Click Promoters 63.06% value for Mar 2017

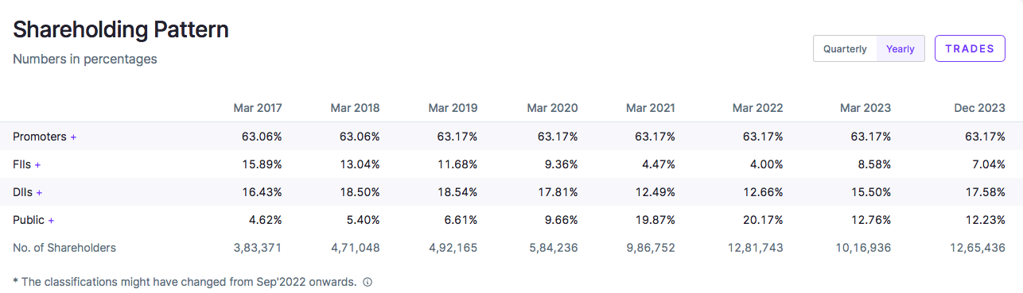click(x=262, y=137)
